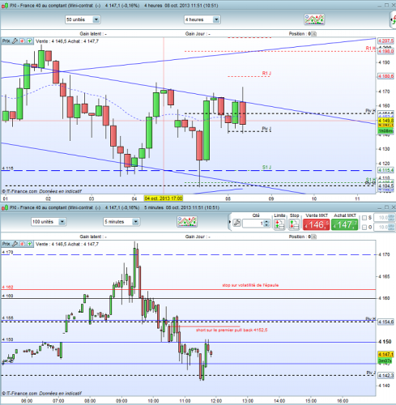Click the green add-indicator icon in the upper price panel
The width and height of the screenshot is (396, 405).
pyautogui.click(x=29, y=41)
